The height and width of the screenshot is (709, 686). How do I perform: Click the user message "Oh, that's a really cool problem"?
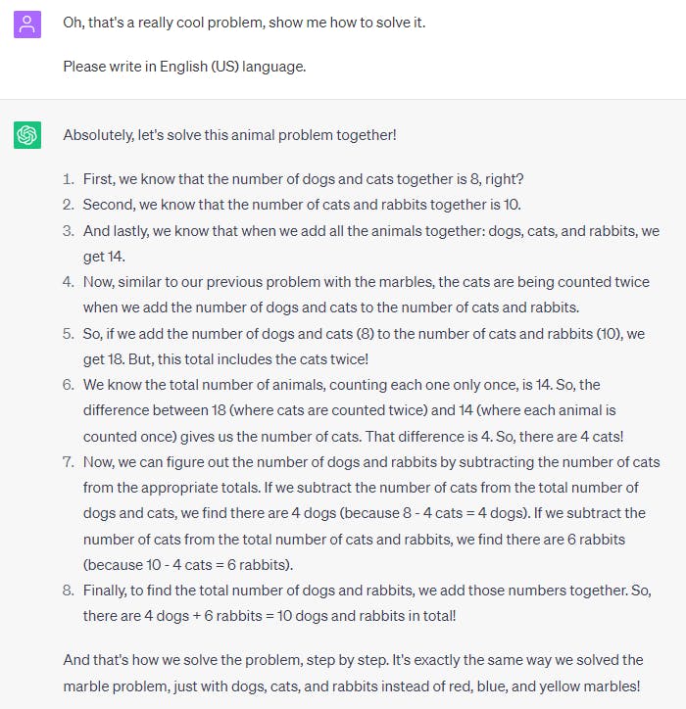point(244,23)
